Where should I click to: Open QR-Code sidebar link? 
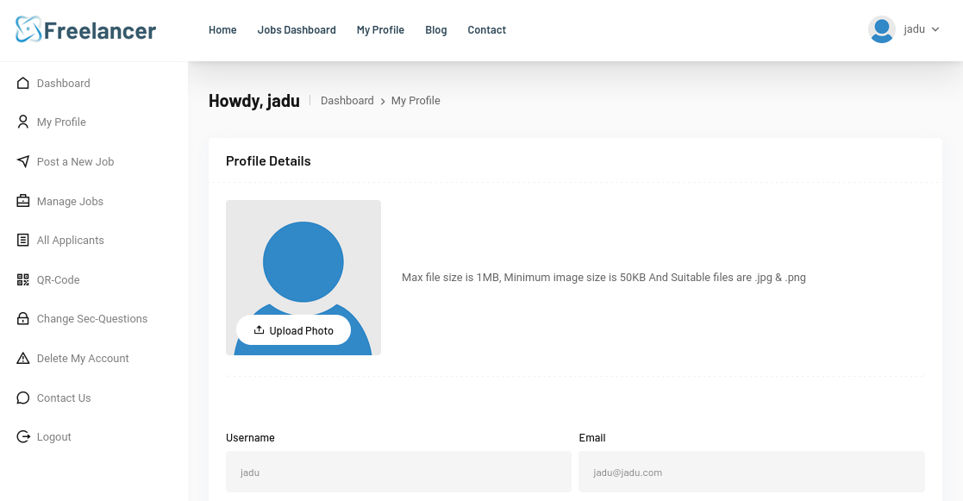pyautogui.click(x=59, y=280)
